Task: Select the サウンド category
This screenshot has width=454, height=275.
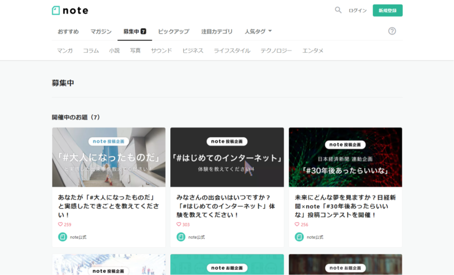Action: click(x=161, y=50)
